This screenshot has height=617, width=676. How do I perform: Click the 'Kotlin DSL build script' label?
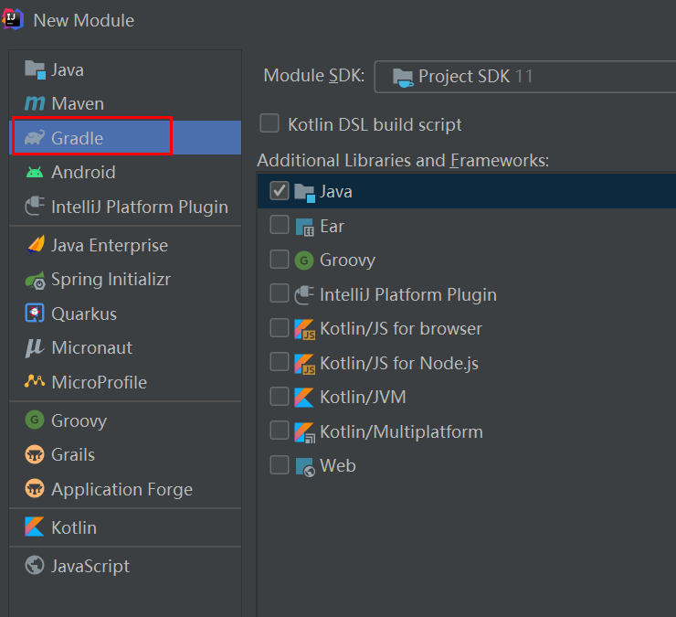(375, 125)
